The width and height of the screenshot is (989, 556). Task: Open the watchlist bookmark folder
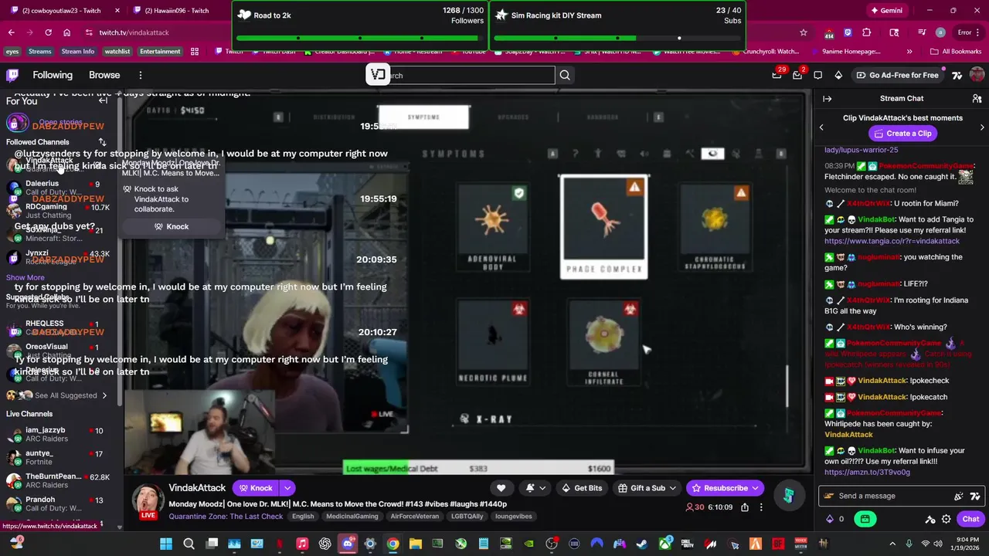pos(117,52)
